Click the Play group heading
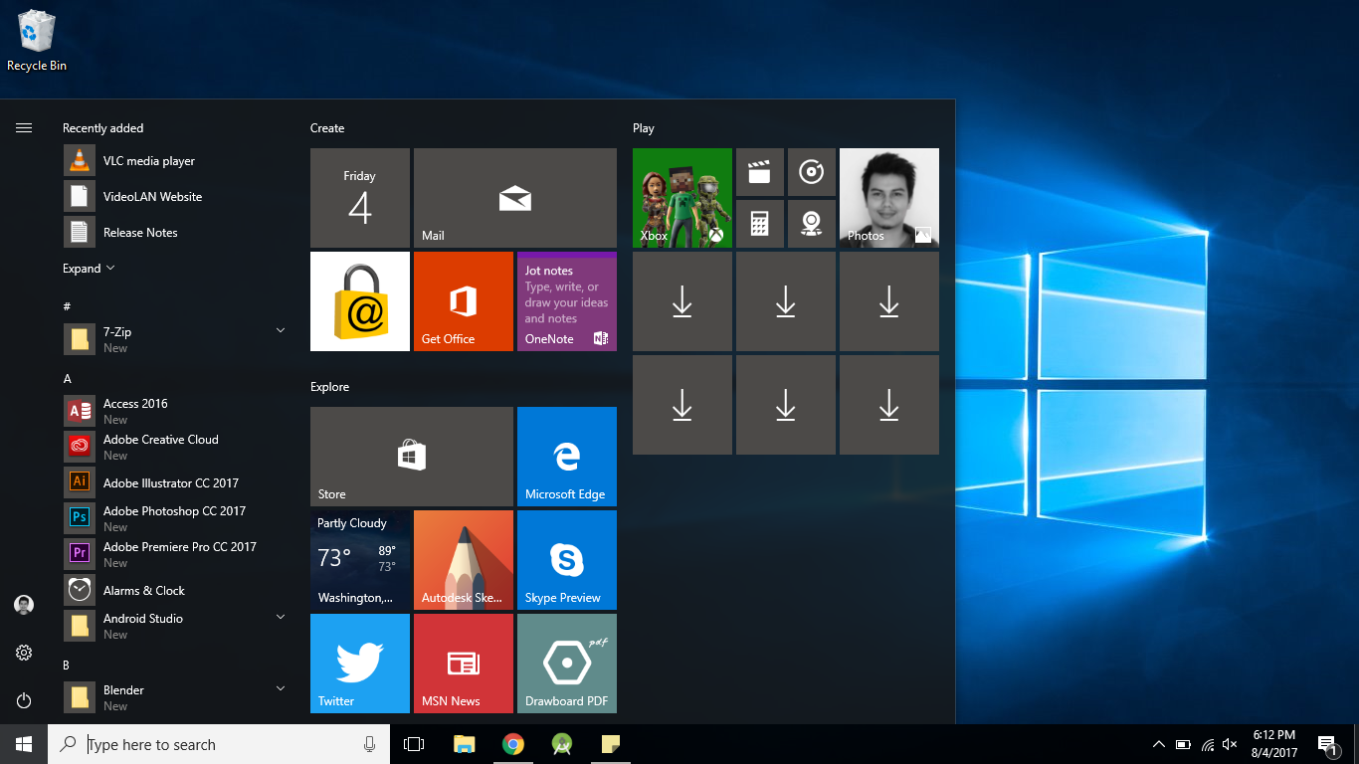This screenshot has height=764, width=1359. click(644, 128)
